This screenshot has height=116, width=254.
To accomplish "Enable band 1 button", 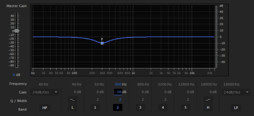I will point(95,108).
